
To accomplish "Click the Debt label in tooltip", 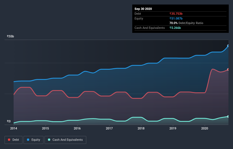I will (138, 14).
